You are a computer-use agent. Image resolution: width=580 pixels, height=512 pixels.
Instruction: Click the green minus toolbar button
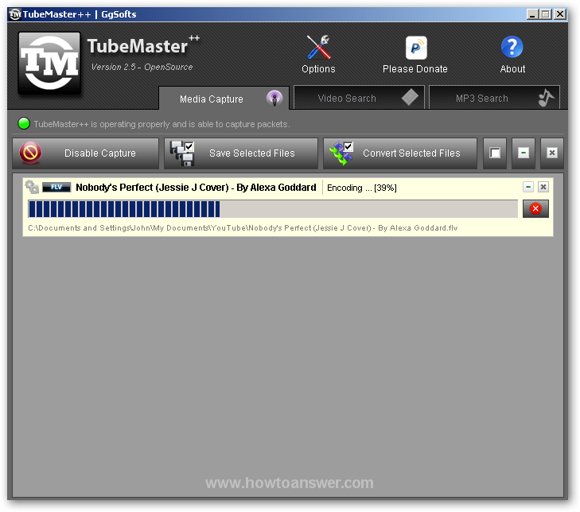[524, 153]
